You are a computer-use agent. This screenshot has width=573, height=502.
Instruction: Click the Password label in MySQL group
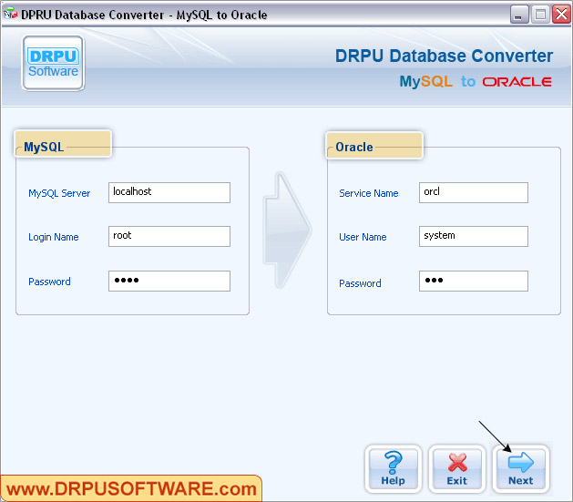pos(49,282)
